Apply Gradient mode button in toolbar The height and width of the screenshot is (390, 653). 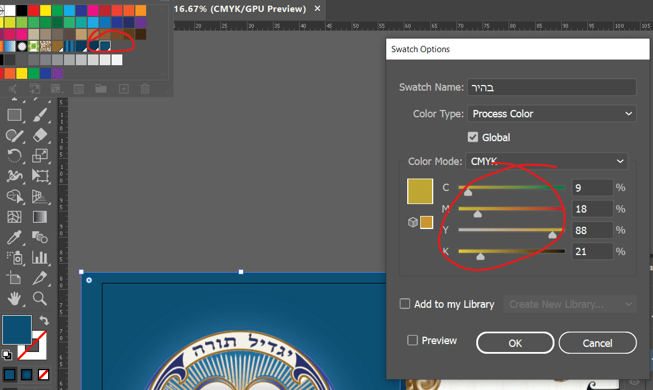click(27, 375)
